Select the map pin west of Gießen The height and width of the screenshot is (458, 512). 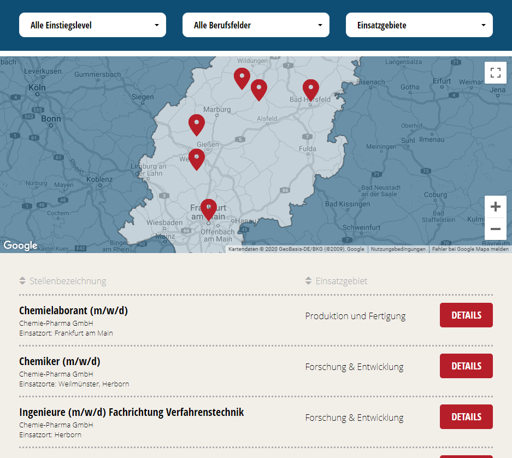tap(196, 158)
